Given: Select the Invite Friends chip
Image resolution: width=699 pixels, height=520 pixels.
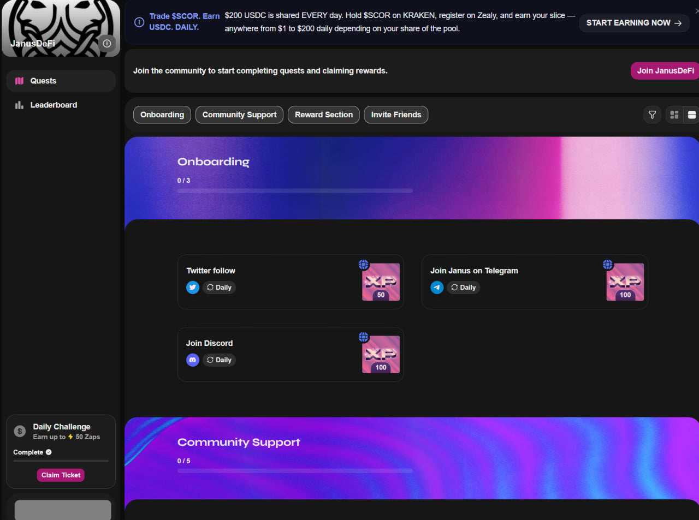Looking at the screenshot, I should click(x=396, y=115).
